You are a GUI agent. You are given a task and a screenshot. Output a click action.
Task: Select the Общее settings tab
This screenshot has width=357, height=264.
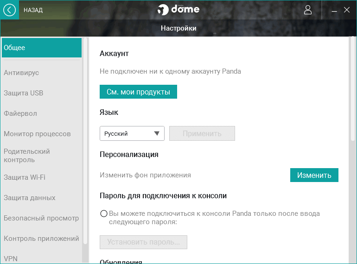[x=42, y=48]
